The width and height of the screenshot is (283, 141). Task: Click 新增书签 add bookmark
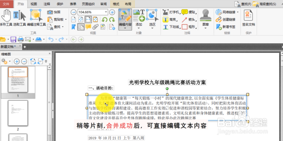pyautogui.click(x=226, y=27)
